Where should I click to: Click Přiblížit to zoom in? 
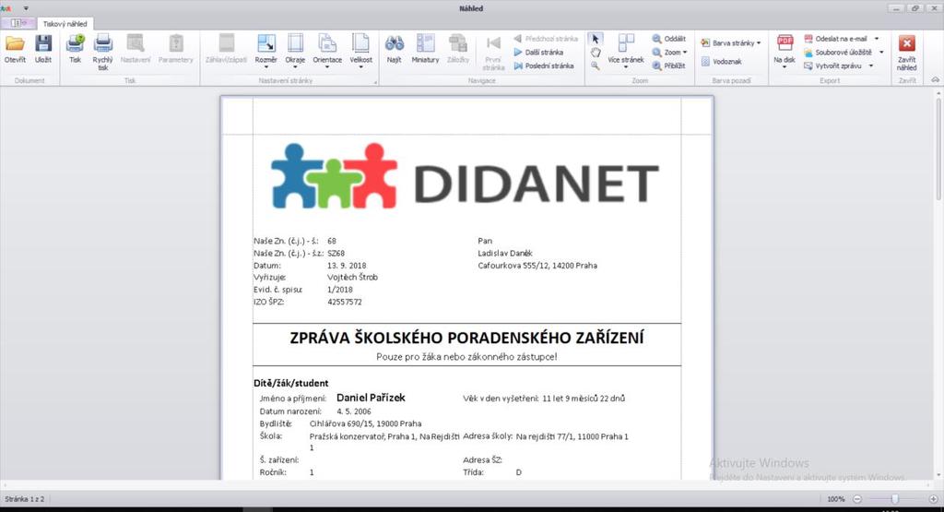pyautogui.click(x=669, y=65)
